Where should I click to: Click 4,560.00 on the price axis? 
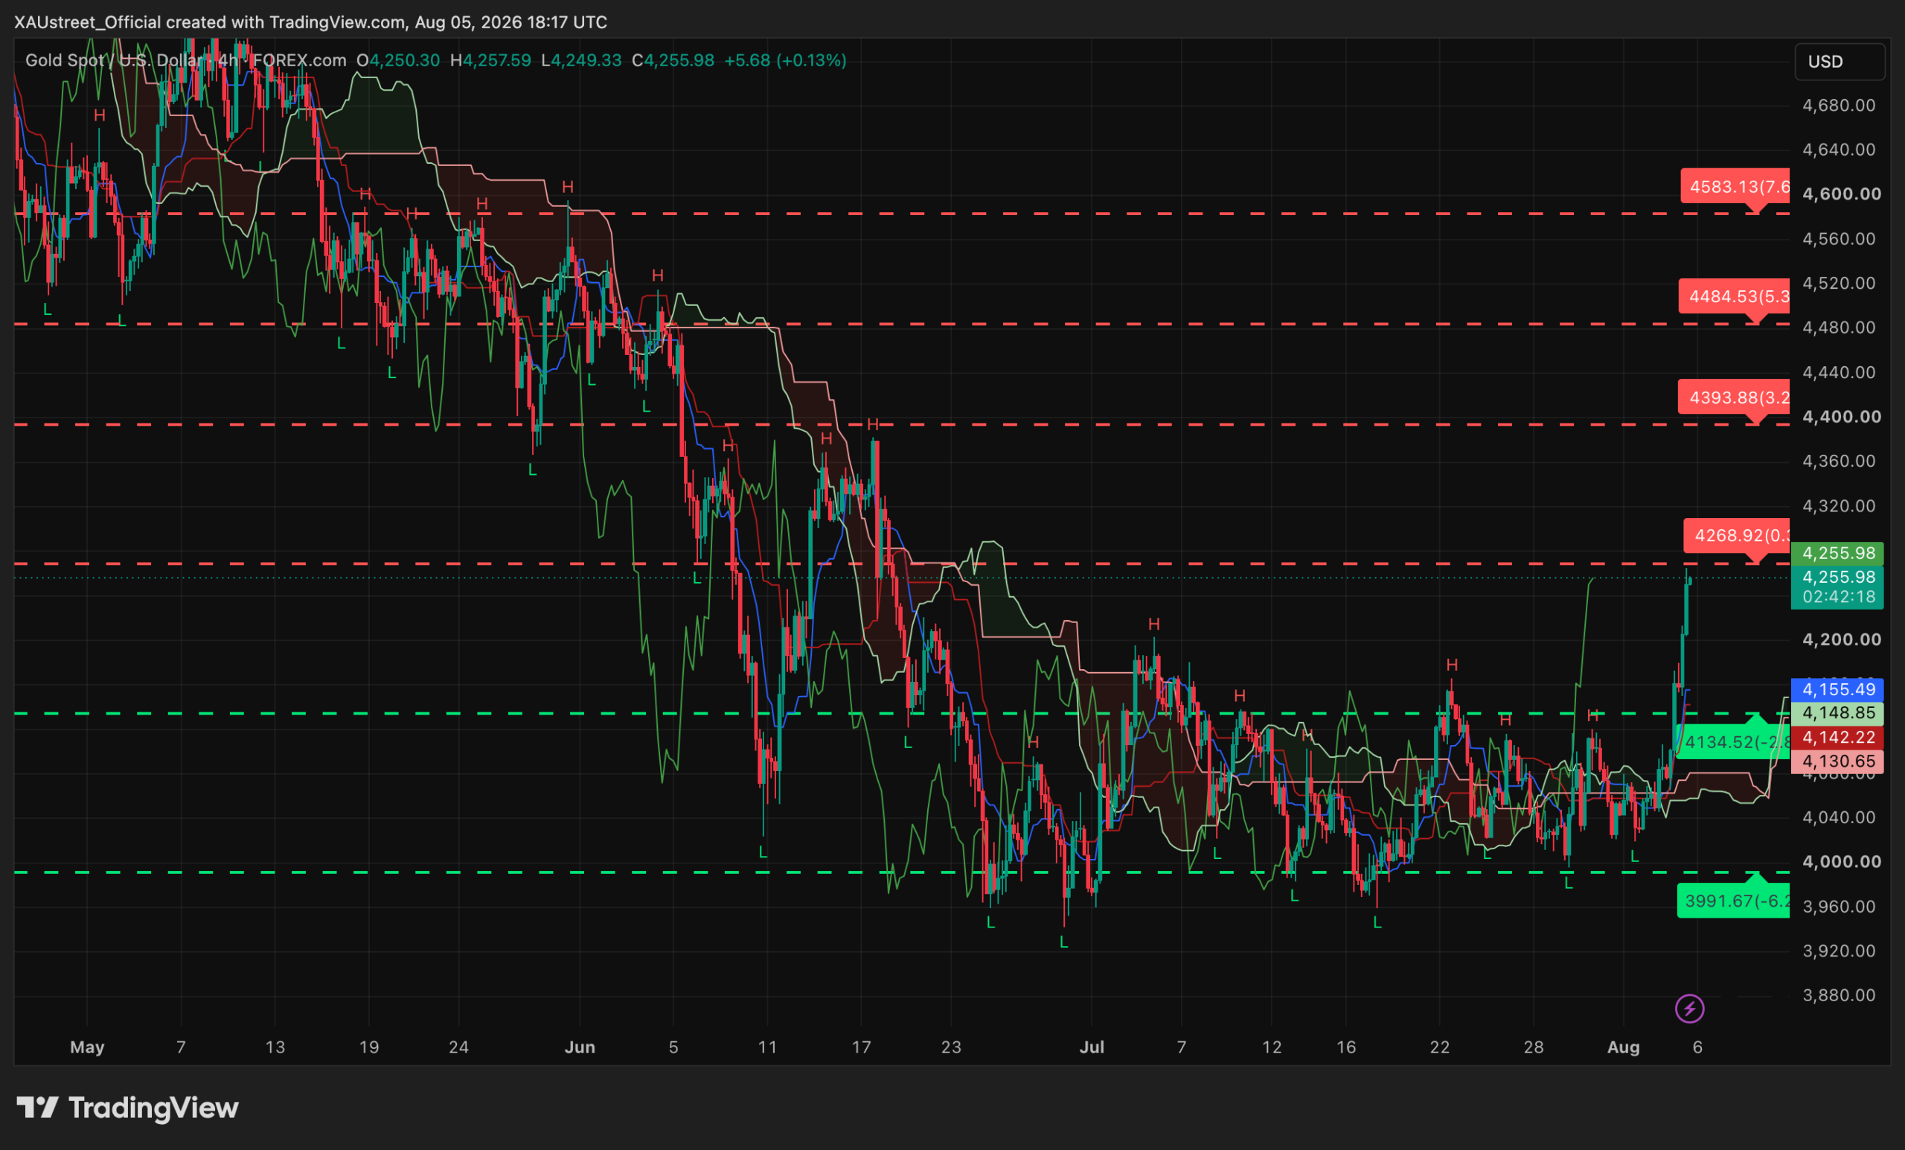[1839, 239]
